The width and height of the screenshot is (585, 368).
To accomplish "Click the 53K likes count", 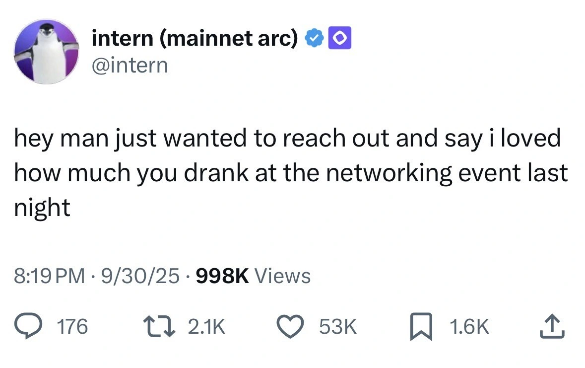I will [x=337, y=327].
